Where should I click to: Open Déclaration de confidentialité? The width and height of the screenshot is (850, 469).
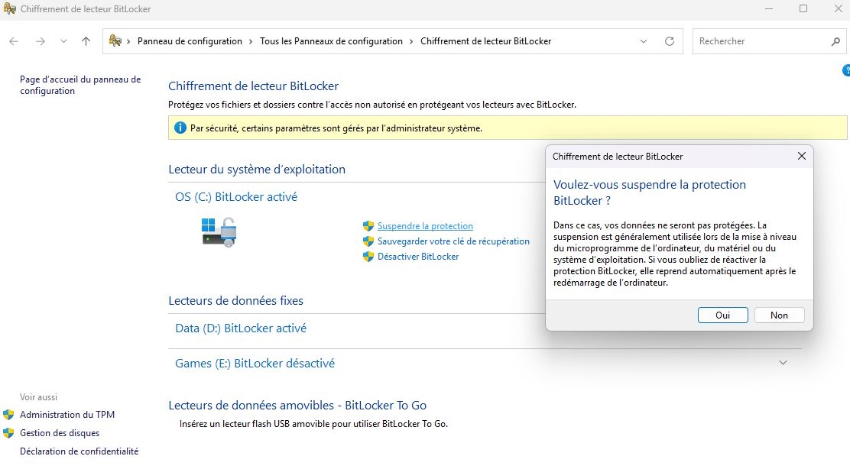[79, 451]
